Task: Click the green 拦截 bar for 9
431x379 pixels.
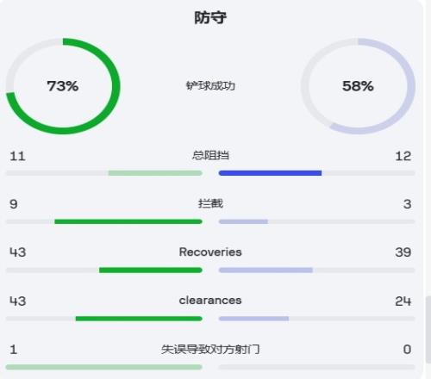Action: tap(128, 221)
